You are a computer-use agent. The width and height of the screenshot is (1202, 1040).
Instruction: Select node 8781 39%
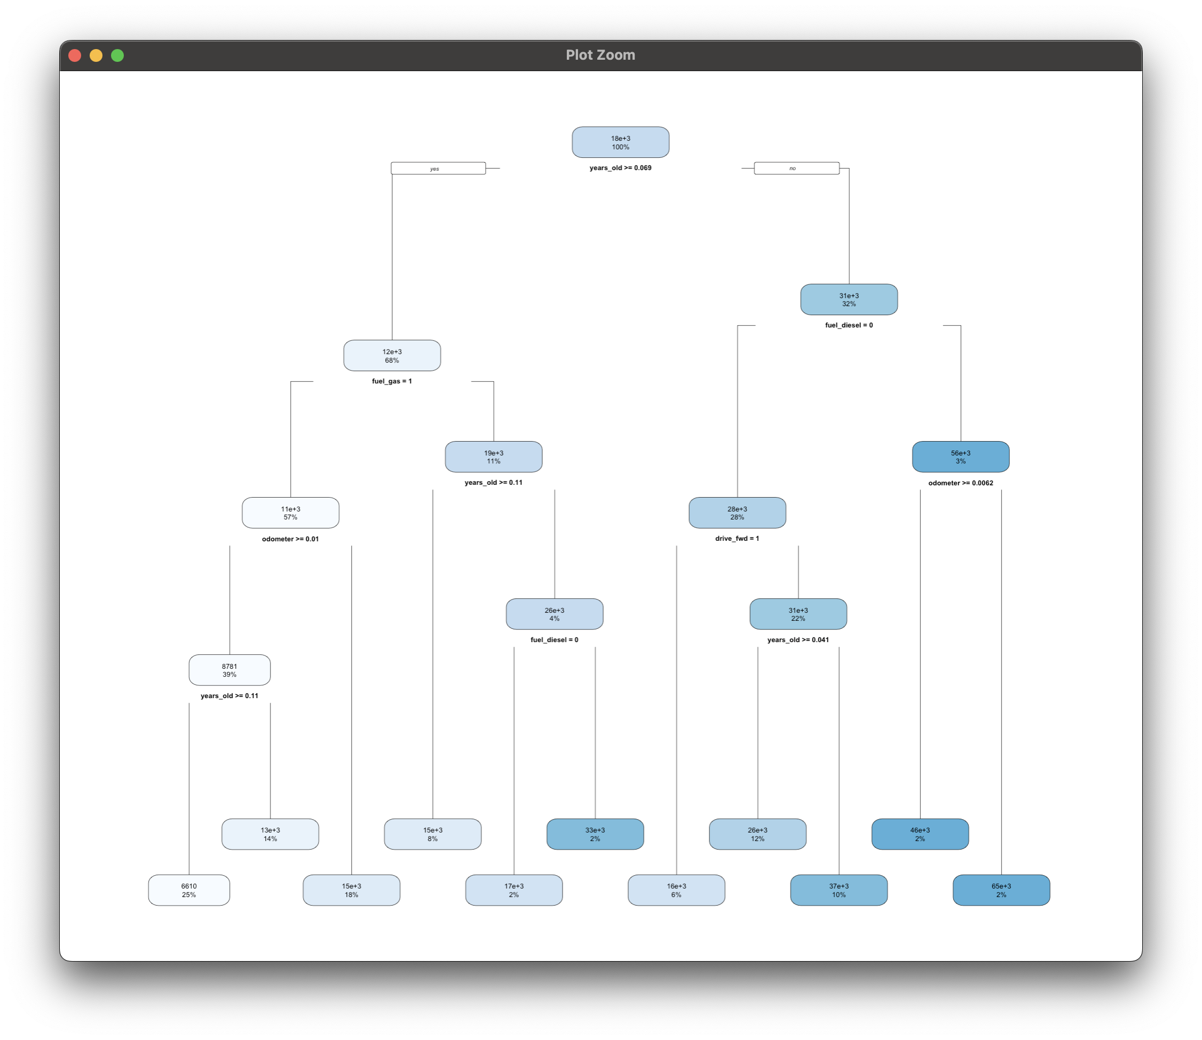point(230,670)
